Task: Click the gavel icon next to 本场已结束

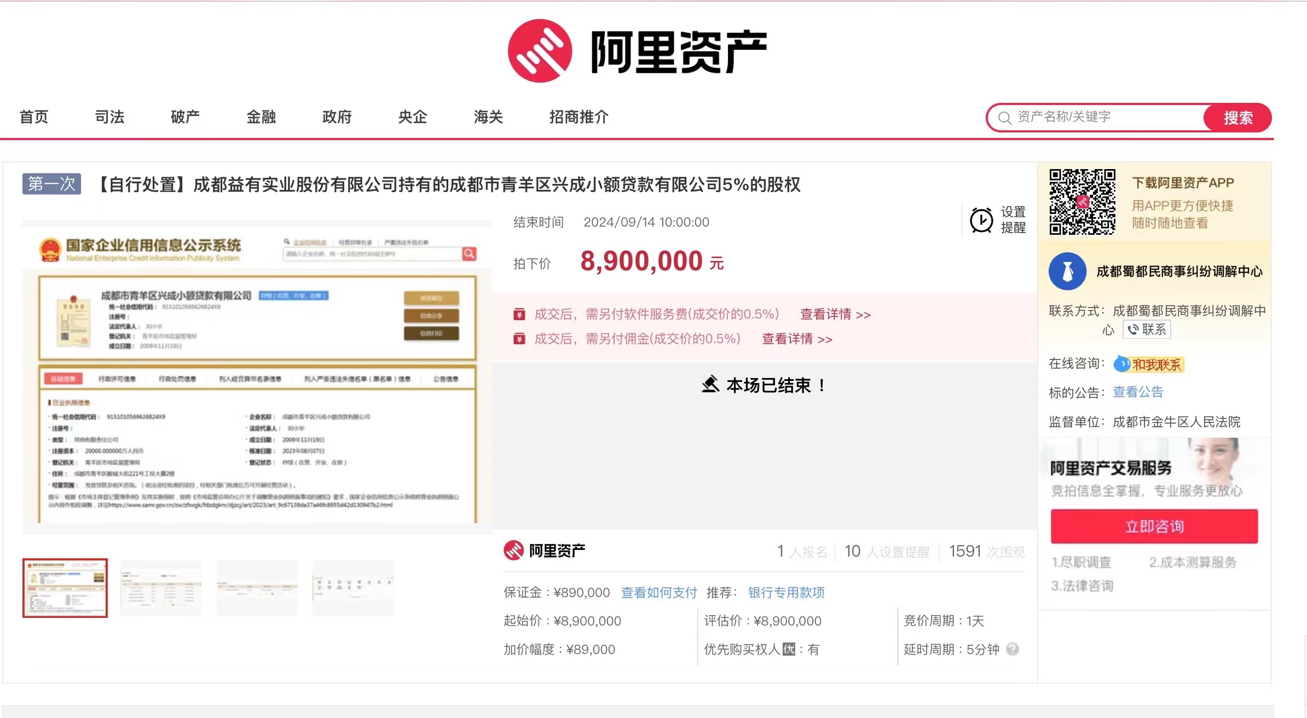Action: (710, 384)
